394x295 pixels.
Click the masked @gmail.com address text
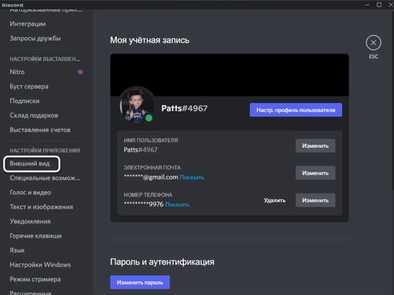point(151,177)
